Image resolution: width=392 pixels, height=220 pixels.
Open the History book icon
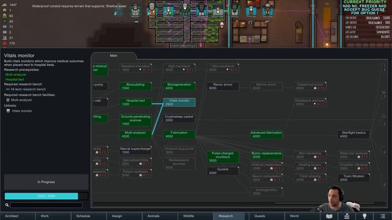[329, 216]
